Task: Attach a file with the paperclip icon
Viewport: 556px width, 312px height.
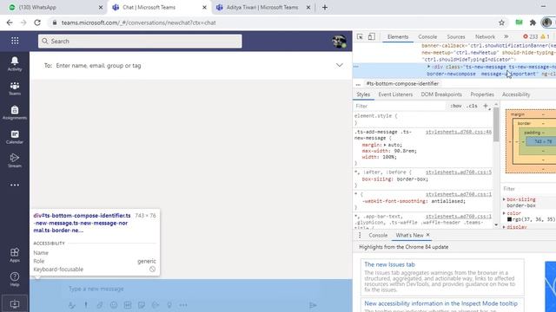Action: pos(100,305)
